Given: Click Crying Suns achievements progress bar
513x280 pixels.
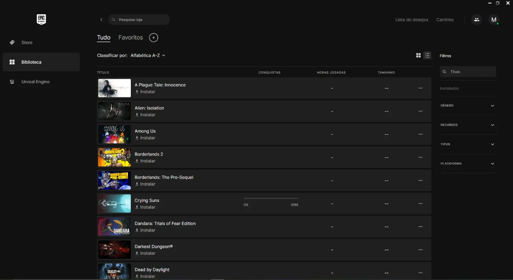Looking at the screenshot, I should pyautogui.click(x=271, y=198).
